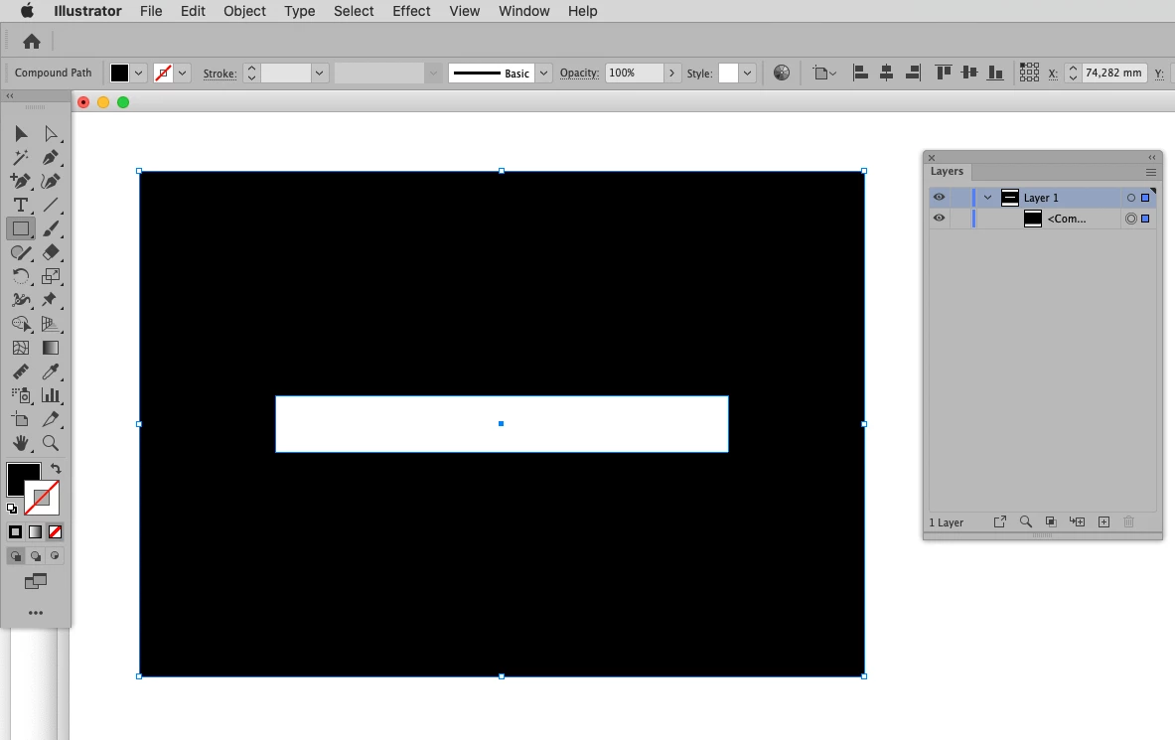Set color mode to solid Color
This screenshot has width=1175, height=740.
coord(15,532)
